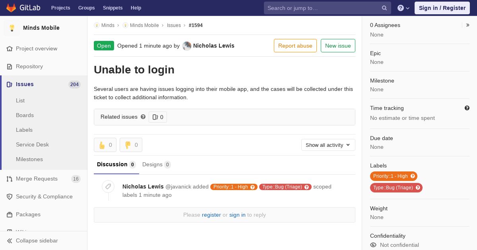
Task: Click the Collapse sidebar double-chevron icon
Action: click(x=10, y=240)
